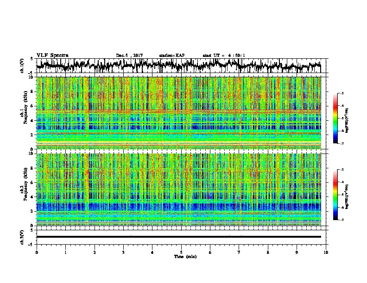Viewport: 367px width, 283px height.
Task: Click the date text "Dec. 5 , 2017"
Action: [129, 55]
